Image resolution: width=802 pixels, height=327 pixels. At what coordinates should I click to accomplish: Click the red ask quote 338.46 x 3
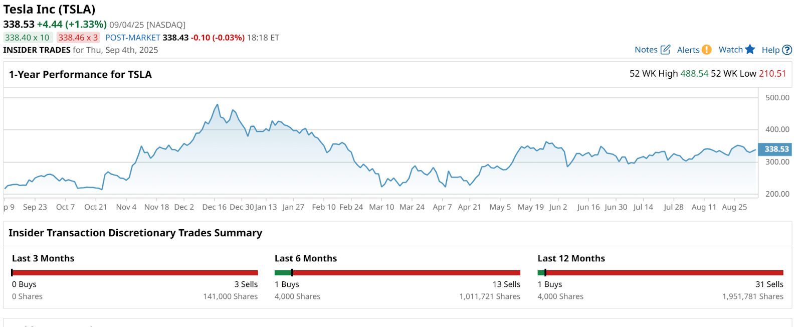[x=78, y=38]
